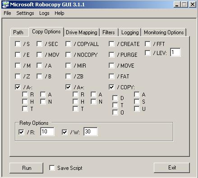Check the top-row /A option beside /M
Screen dimensions: 198x178
pyautogui.click(x=40, y=66)
